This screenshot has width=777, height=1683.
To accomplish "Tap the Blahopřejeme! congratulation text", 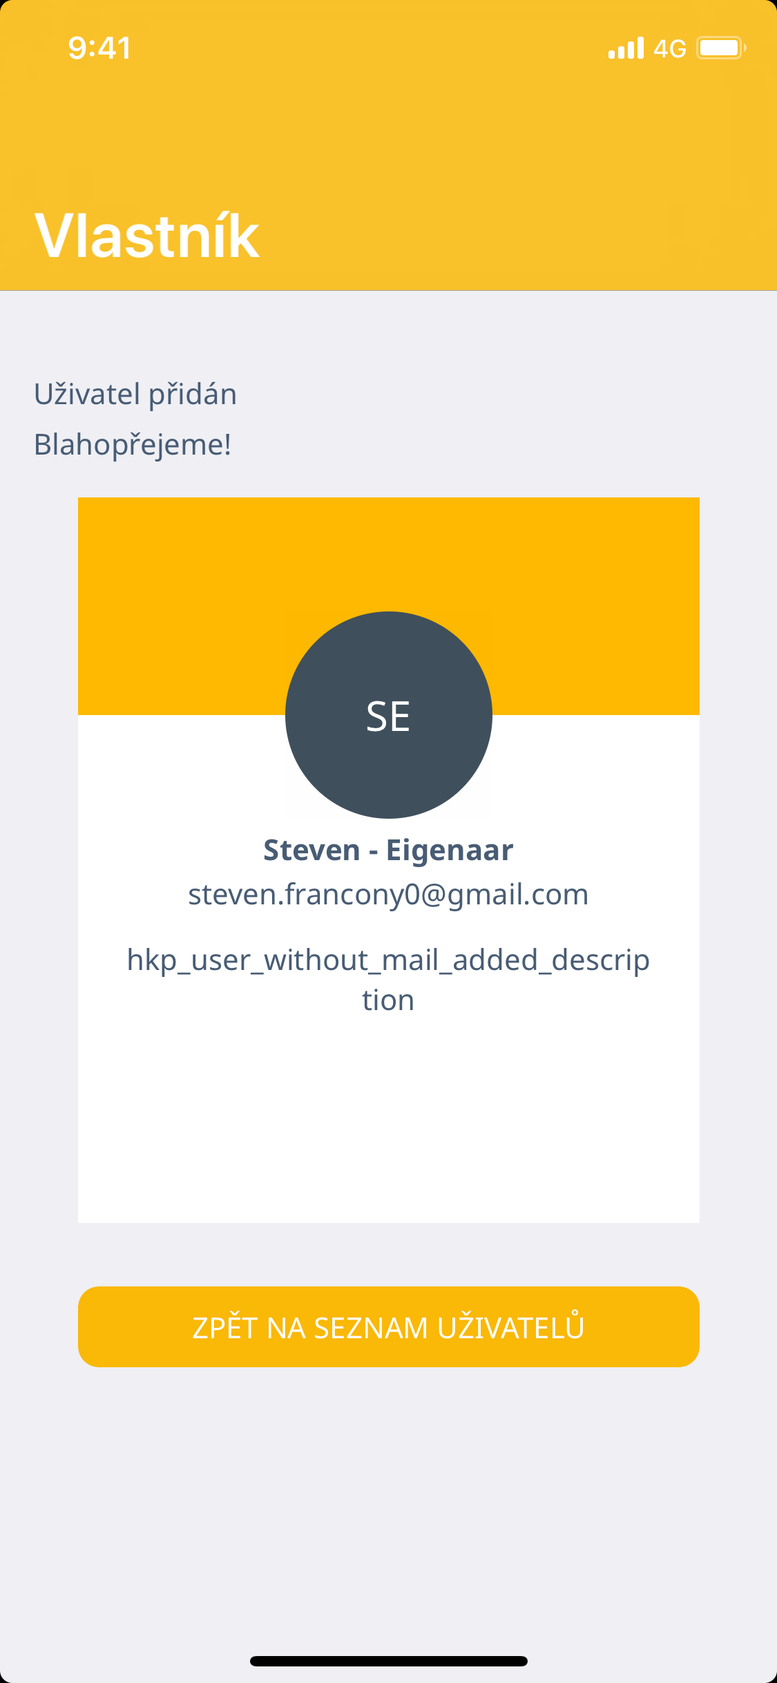I will [x=133, y=445].
